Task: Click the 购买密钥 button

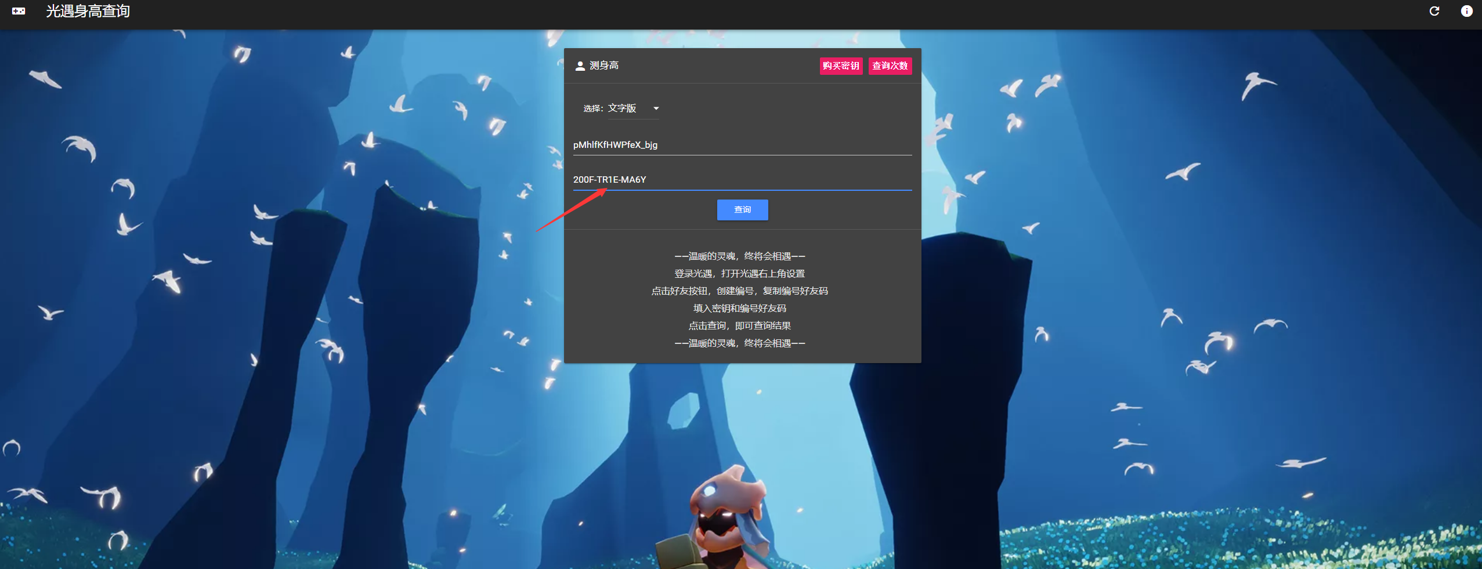Action: click(x=841, y=66)
